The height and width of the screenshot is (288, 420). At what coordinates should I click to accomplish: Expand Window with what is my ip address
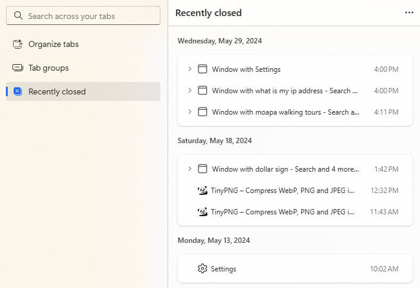[x=190, y=90]
